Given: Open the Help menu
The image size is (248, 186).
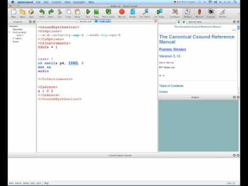Looking at the screenshot, I should pyautogui.click(x=91, y=2).
